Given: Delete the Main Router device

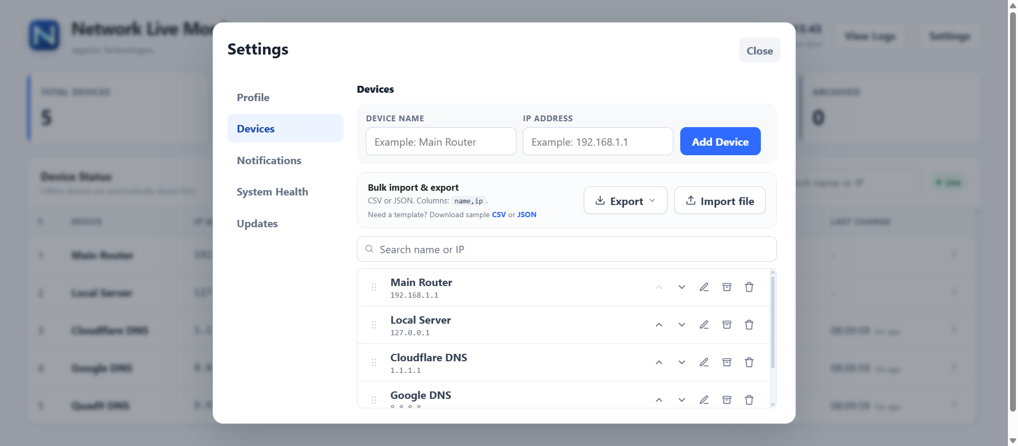Looking at the screenshot, I should [749, 287].
